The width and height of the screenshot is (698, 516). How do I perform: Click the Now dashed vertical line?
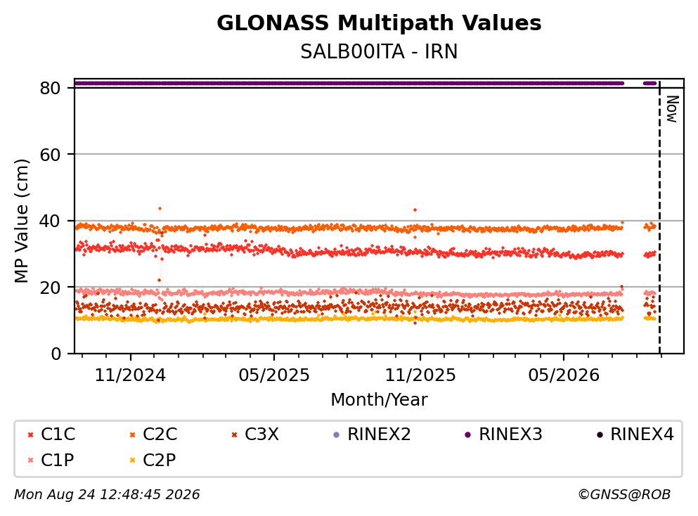point(659,217)
